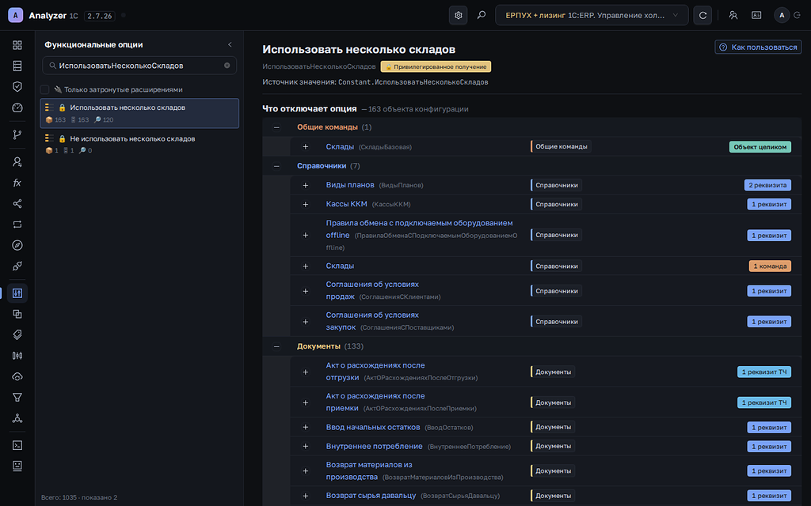Viewport: 811px width, 506px height.
Task: Expand the Внутреннее потребление row
Action: [x=305, y=446]
